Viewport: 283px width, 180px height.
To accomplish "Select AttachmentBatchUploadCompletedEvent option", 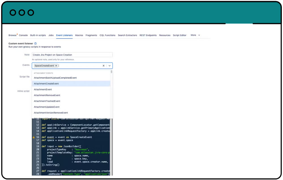I will click(x=71, y=78).
